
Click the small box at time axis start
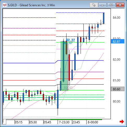click(x=4, y=122)
